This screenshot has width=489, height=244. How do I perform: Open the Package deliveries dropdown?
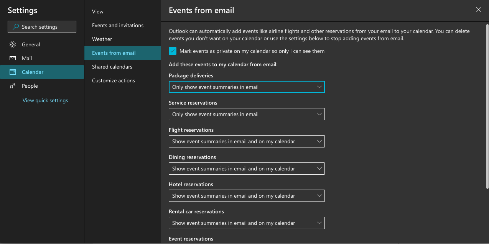point(247,87)
